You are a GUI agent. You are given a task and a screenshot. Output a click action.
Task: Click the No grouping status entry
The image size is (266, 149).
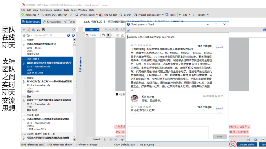[x=147, y=145]
